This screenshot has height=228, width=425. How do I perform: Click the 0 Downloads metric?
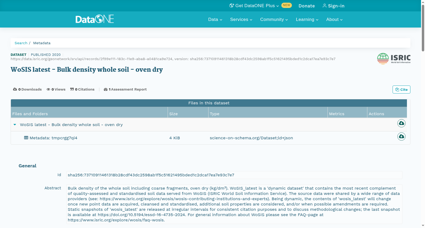tap(27, 90)
